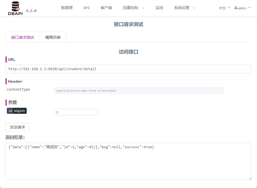Screen dimensions: 257x188
Task: Click inside the 返回结果 text area
Action: point(128,161)
